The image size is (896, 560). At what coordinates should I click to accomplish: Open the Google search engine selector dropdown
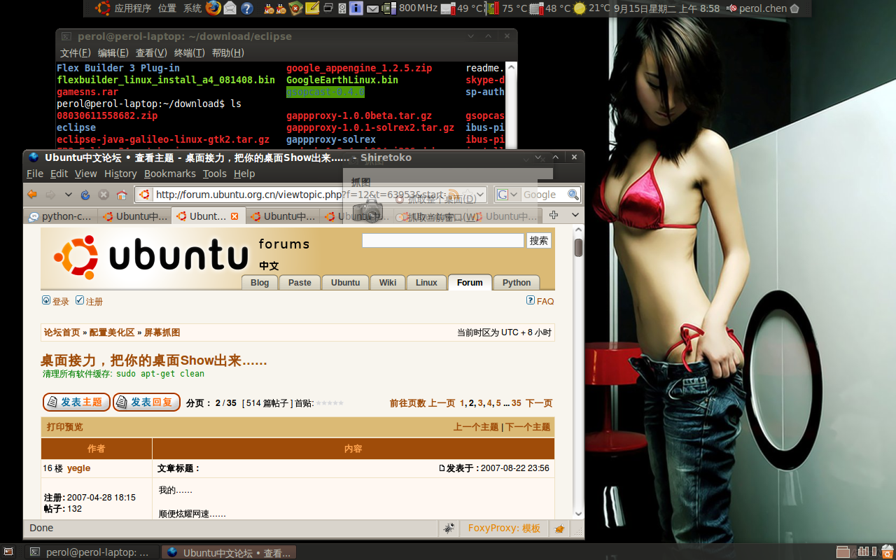508,195
